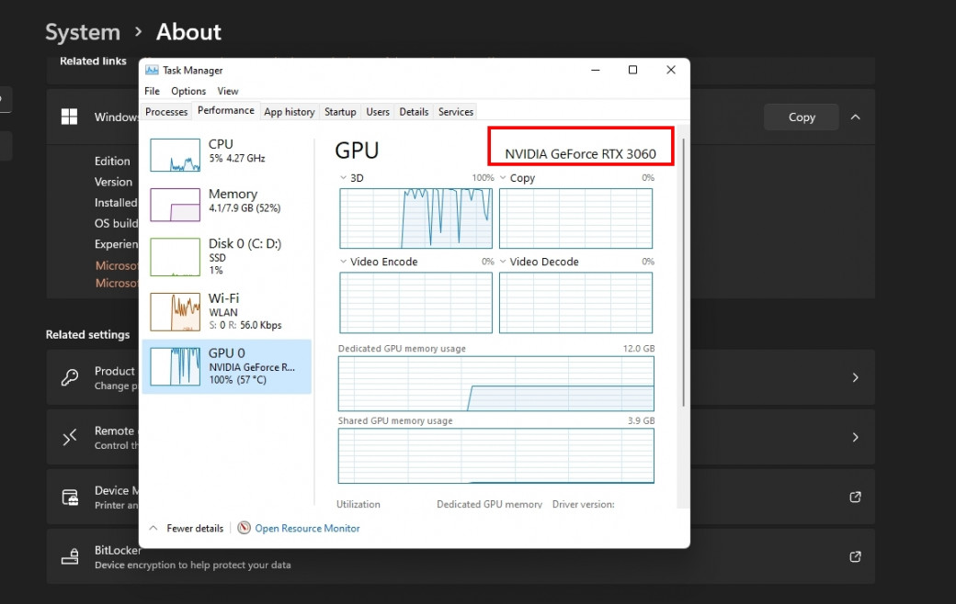Open external link icon for Device Manager
The image size is (956, 604).
[x=855, y=497]
